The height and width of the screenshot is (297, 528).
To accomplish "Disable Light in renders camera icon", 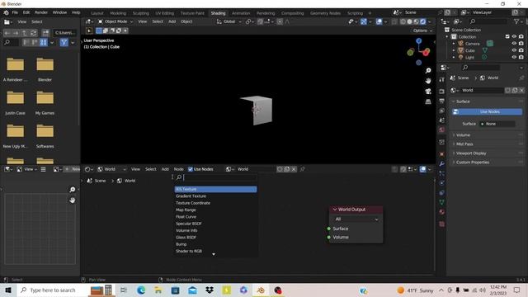I will pyautogui.click(x=521, y=57).
